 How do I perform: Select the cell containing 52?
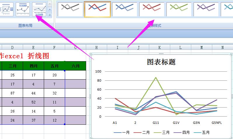click(x=34, y=102)
